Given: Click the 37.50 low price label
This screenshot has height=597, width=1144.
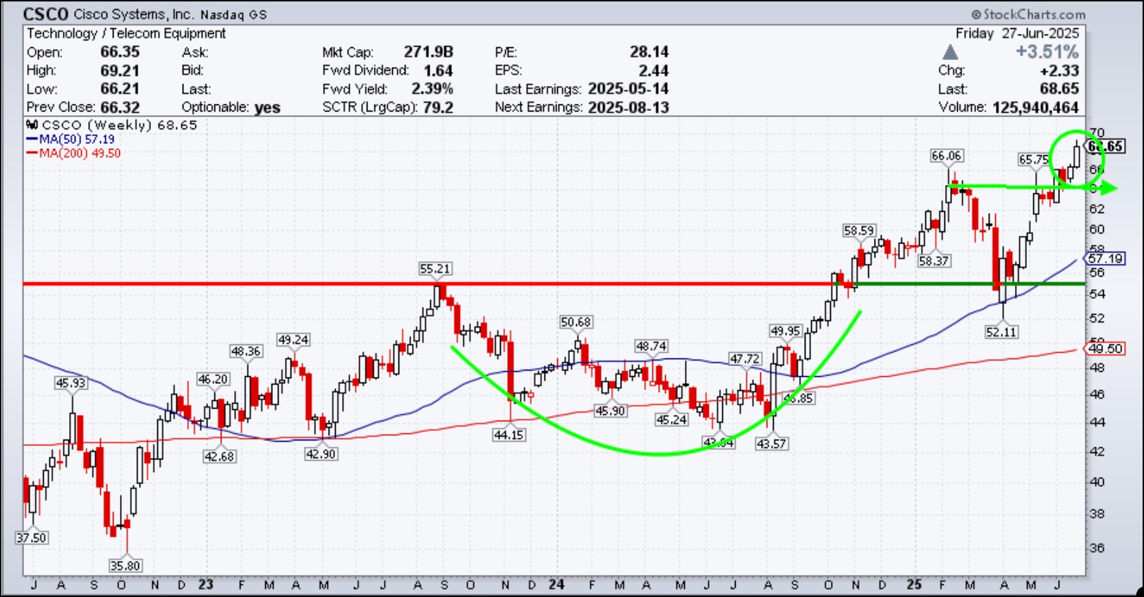Looking at the screenshot, I should tap(31, 538).
